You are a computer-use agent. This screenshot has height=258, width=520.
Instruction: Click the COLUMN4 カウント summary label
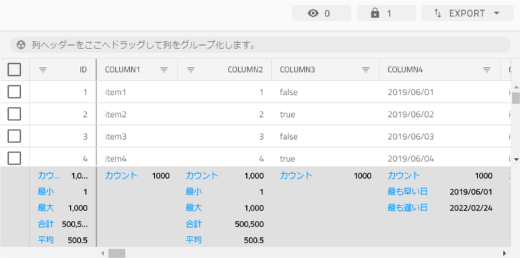[404, 175]
